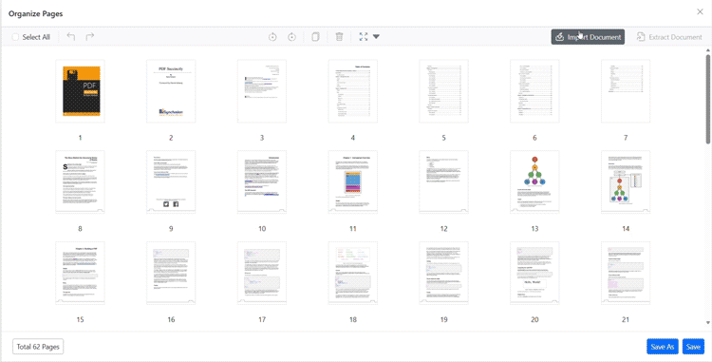Click the Total 62 Pages label
Screen dimensions: 712x362
pyautogui.click(x=38, y=347)
